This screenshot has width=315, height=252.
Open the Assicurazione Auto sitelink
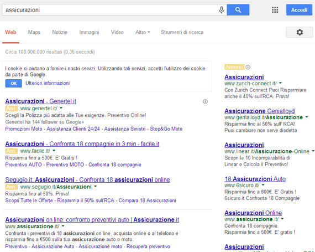[53, 246]
